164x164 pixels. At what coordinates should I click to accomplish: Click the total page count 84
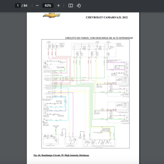pyautogui.click(x=25, y=5)
